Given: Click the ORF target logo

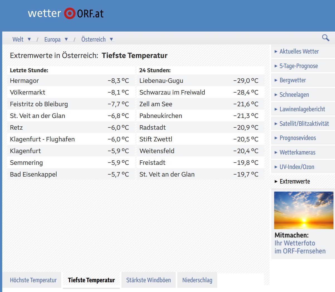Looking at the screenshot, I should 69,13.
